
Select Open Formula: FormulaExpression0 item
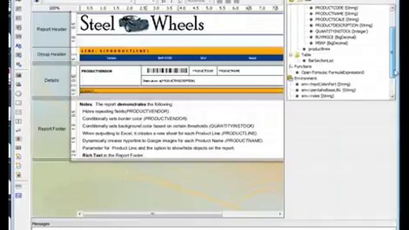pos(332,72)
